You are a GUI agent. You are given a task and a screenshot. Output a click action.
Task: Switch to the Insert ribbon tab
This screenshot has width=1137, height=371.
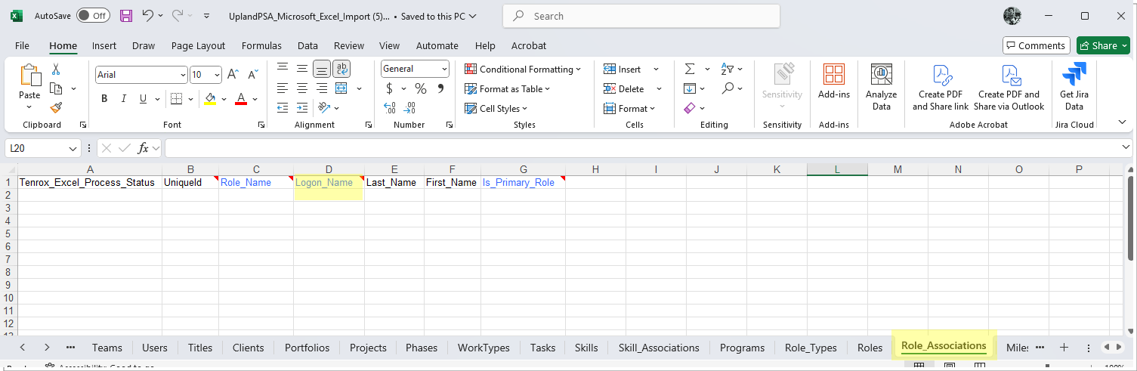(x=104, y=45)
